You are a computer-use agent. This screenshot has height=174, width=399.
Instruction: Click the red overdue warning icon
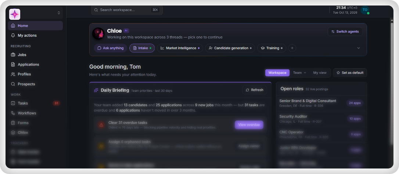tap(101, 125)
